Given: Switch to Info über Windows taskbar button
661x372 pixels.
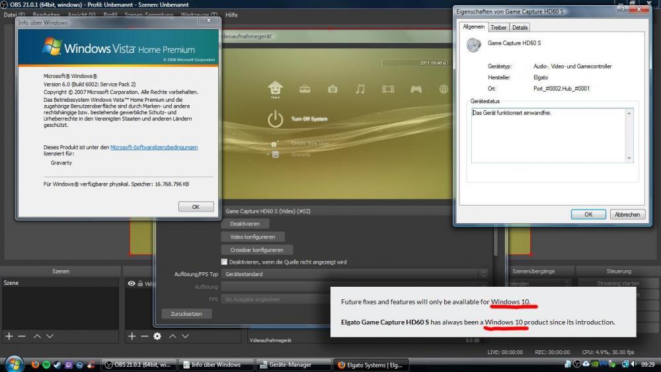Looking at the screenshot, I should coord(216,365).
